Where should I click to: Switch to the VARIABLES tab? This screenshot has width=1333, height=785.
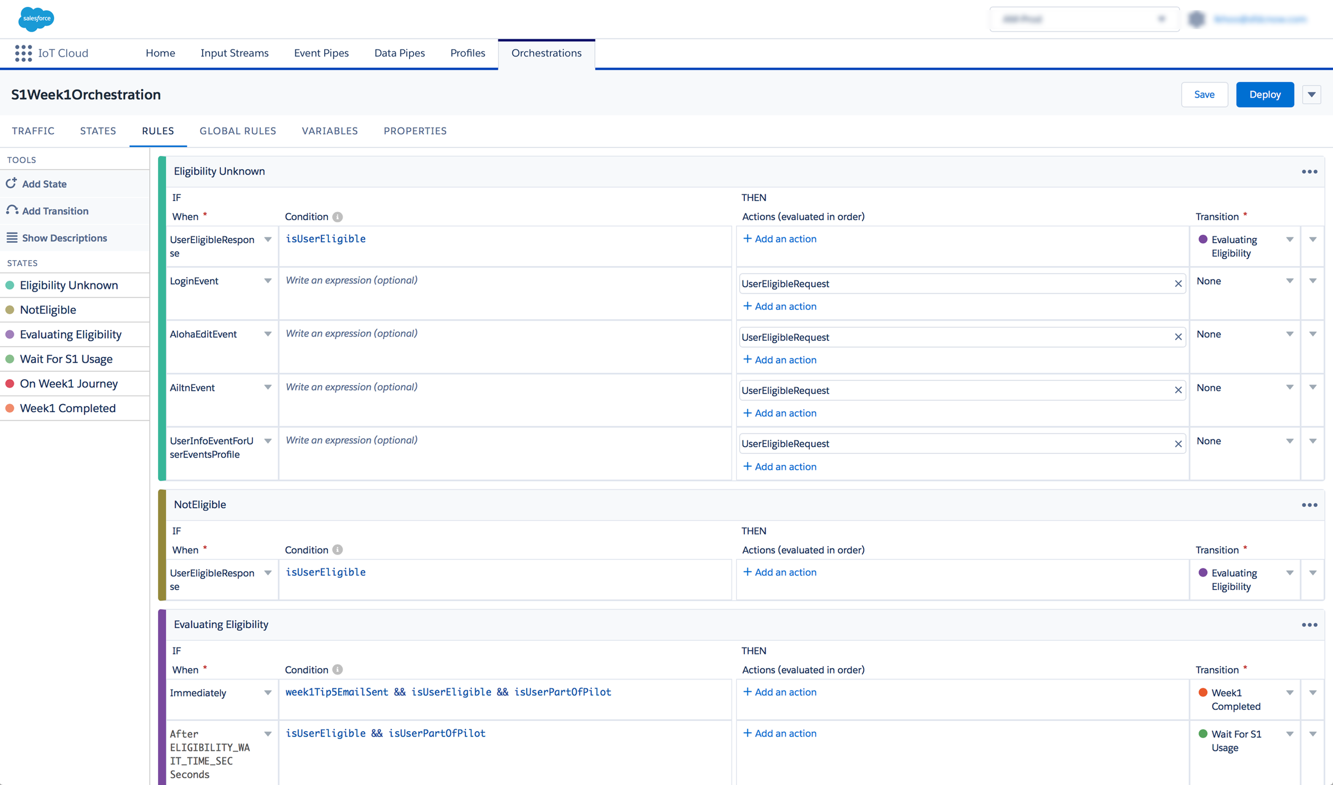click(x=330, y=131)
